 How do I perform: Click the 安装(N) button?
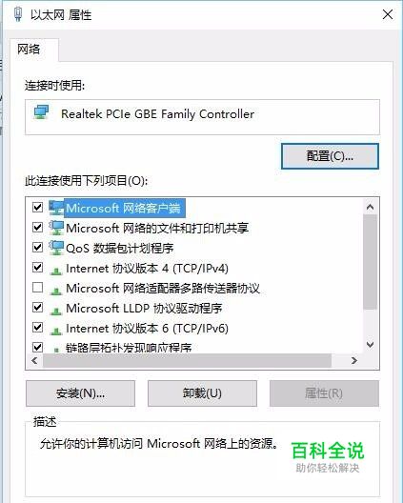[x=80, y=393]
